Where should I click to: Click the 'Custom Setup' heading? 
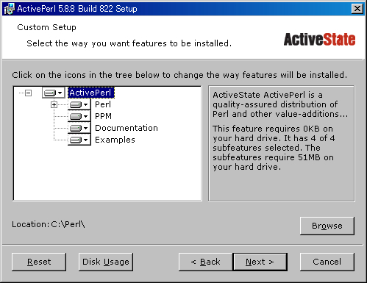click(46, 27)
